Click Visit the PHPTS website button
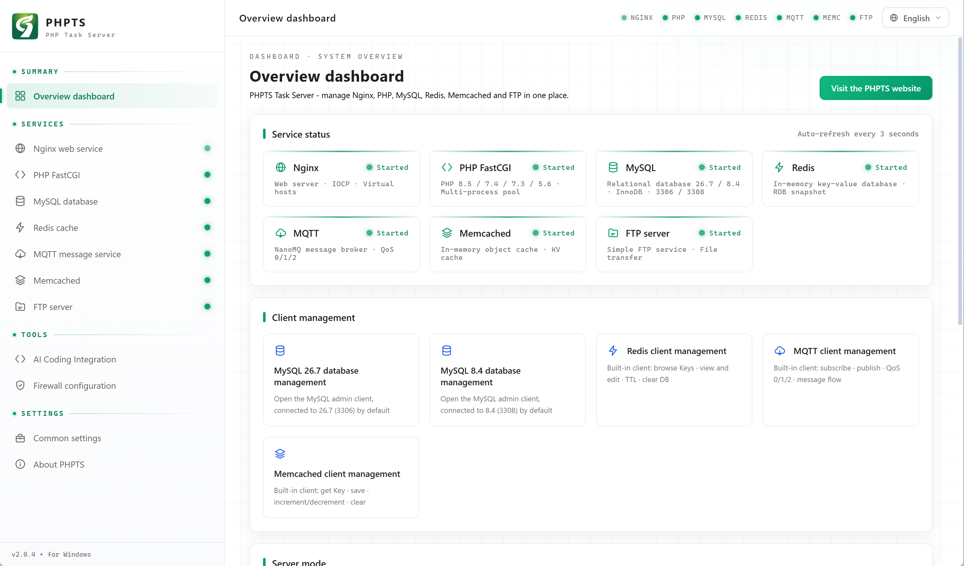Image resolution: width=964 pixels, height=566 pixels. pos(876,88)
